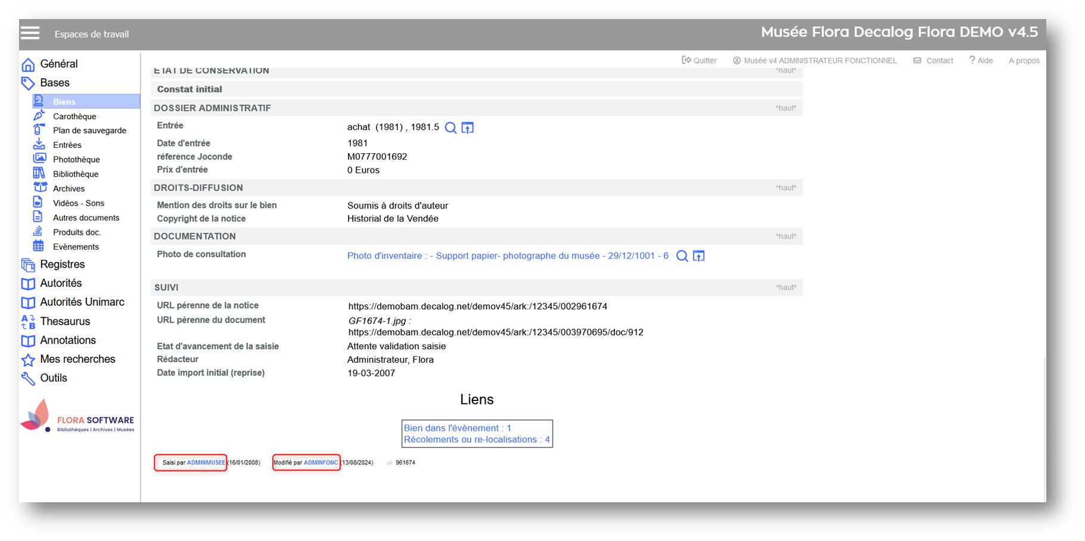Image resolution: width=1085 pixels, height=541 pixels.
Task: Open the Aide help link
Action: click(981, 61)
